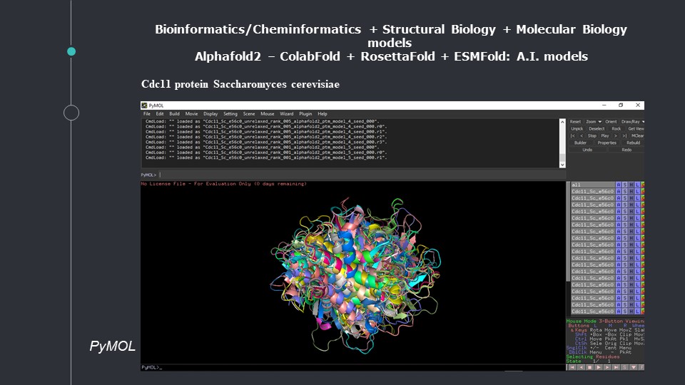Click the A (Action) icon for 'all'
This screenshot has width=685, height=385.
(x=618, y=185)
